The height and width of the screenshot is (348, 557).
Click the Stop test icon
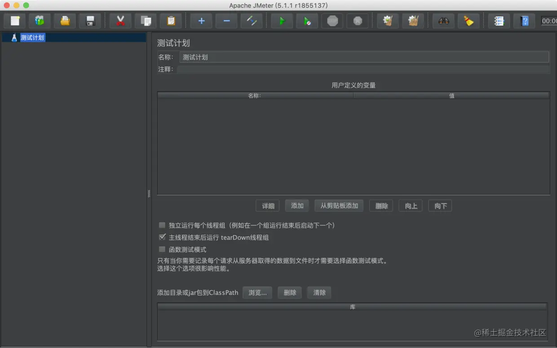pyautogui.click(x=332, y=21)
